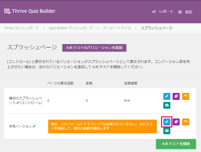Edit 赤色バージョン with blue pencil button

[167, 122]
